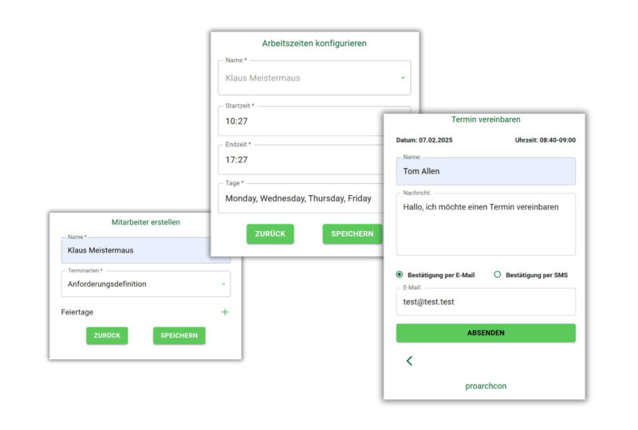Open the Name dropdown in Arbeitszeiten konfigurieren
This screenshot has height=430, width=638.
coord(314,78)
